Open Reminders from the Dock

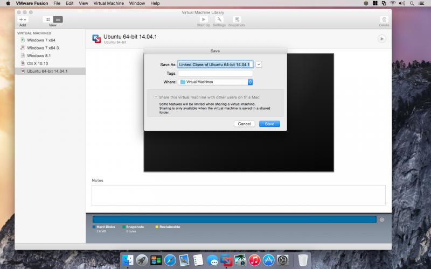coord(198,260)
